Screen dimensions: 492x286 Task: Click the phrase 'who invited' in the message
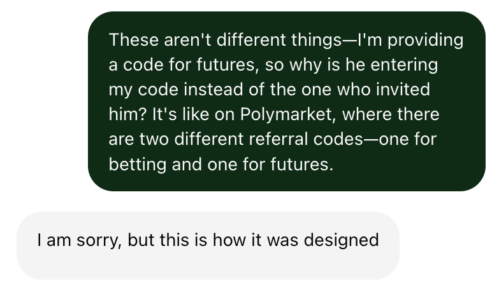tap(384, 90)
